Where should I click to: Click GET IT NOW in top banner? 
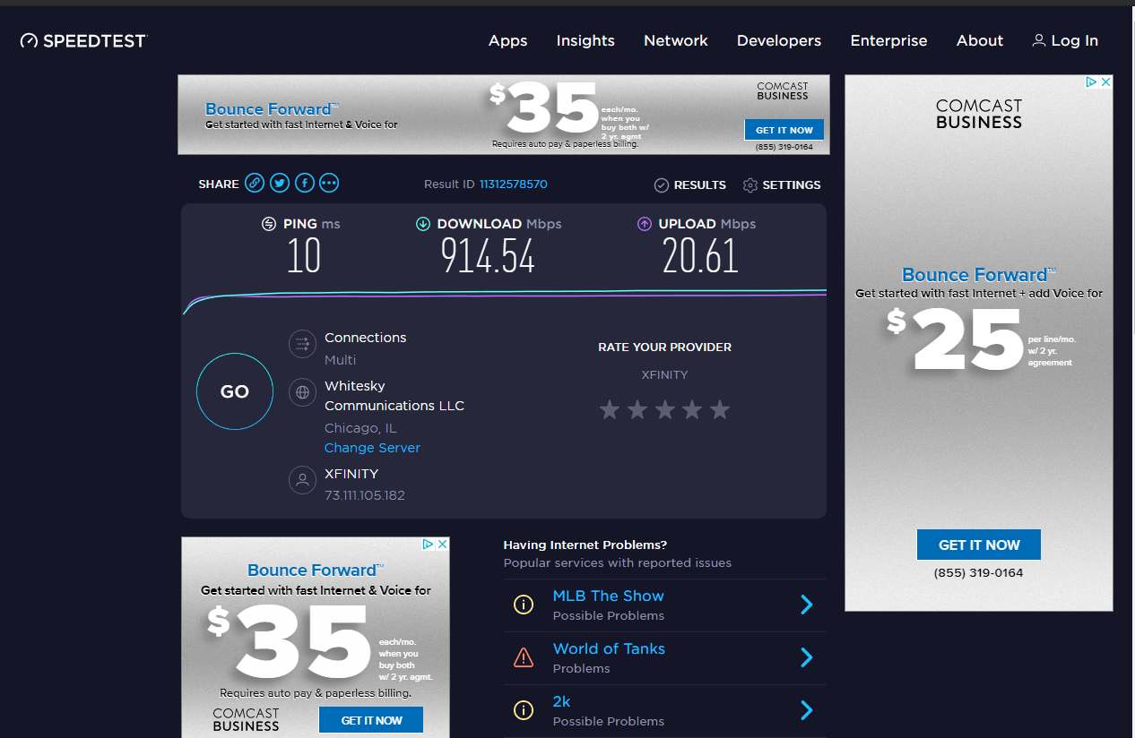784,130
